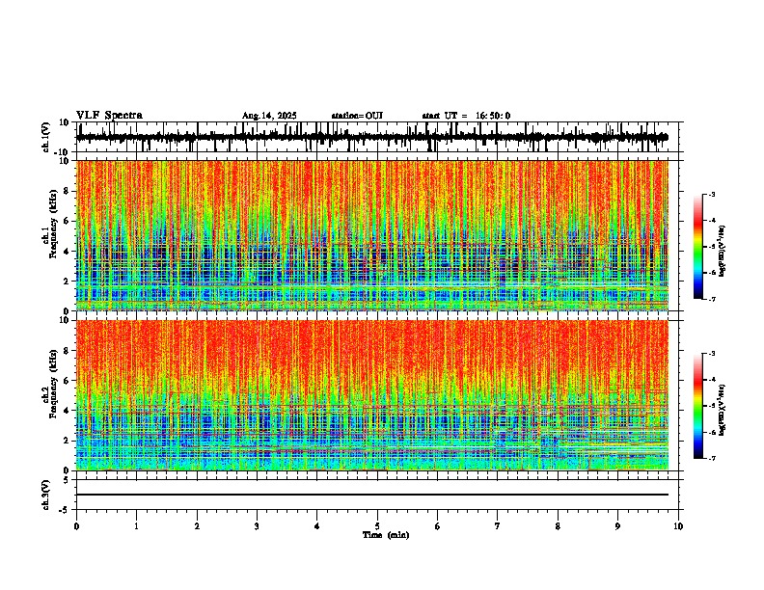Click Time axis tick label "8"
764x590 pixels.
pos(558,526)
